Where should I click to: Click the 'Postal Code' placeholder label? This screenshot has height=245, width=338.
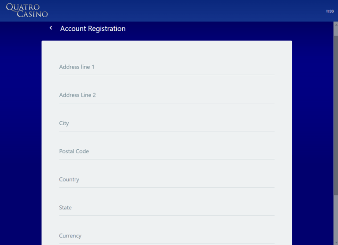[74, 151]
